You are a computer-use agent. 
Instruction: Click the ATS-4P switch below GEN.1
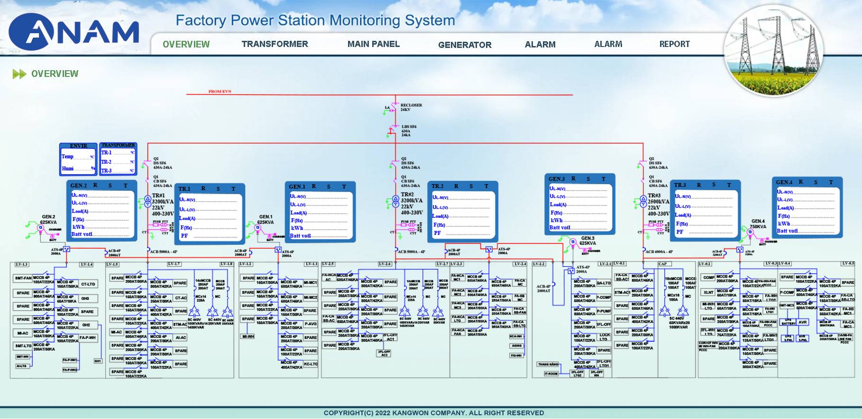(x=278, y=250)
